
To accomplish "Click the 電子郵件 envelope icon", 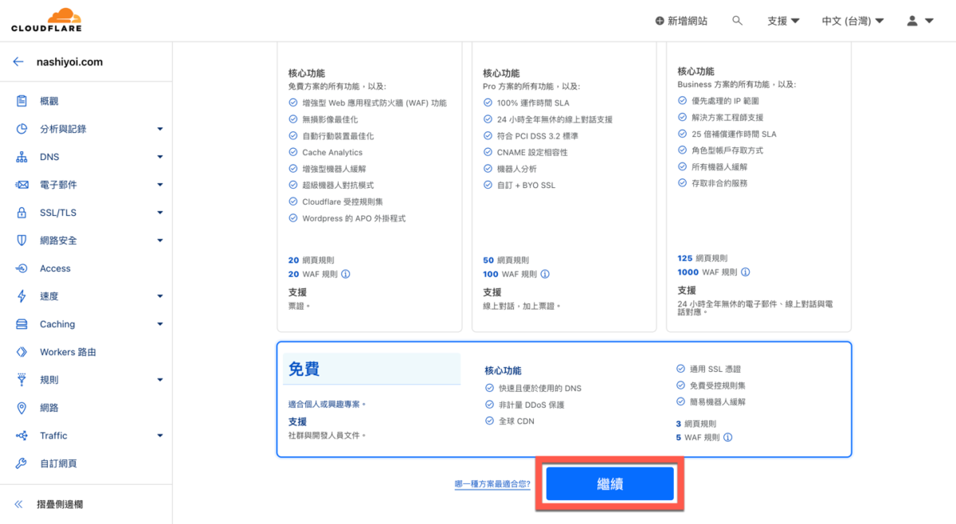I will pos(22,185).
